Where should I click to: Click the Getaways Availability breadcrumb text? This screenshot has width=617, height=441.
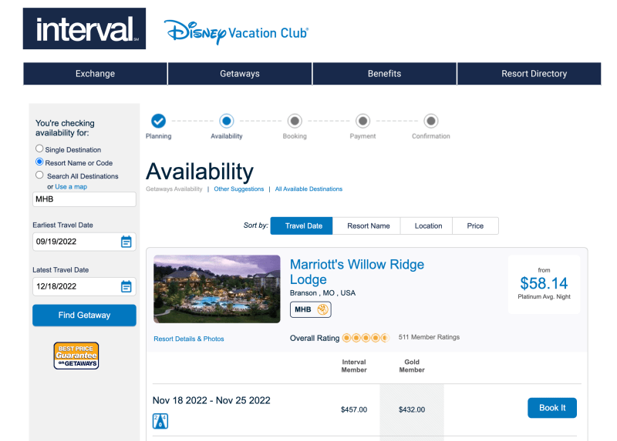(x=174, y=189)
